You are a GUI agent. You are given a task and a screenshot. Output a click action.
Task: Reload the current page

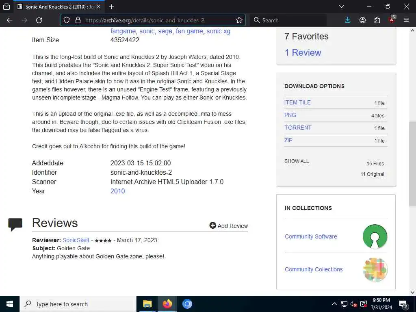point(39,20)
